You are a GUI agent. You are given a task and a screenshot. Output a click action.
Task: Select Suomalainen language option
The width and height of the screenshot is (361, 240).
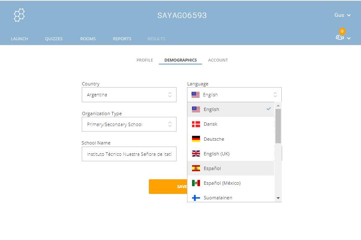231,197
